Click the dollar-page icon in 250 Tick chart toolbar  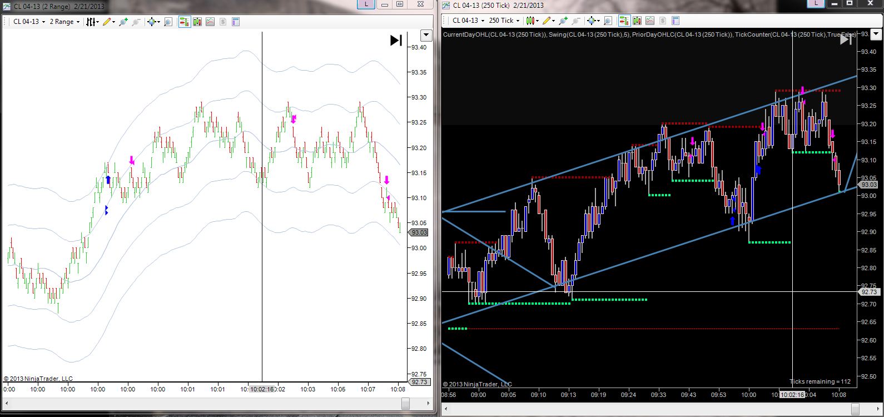(x=662, y=21)
